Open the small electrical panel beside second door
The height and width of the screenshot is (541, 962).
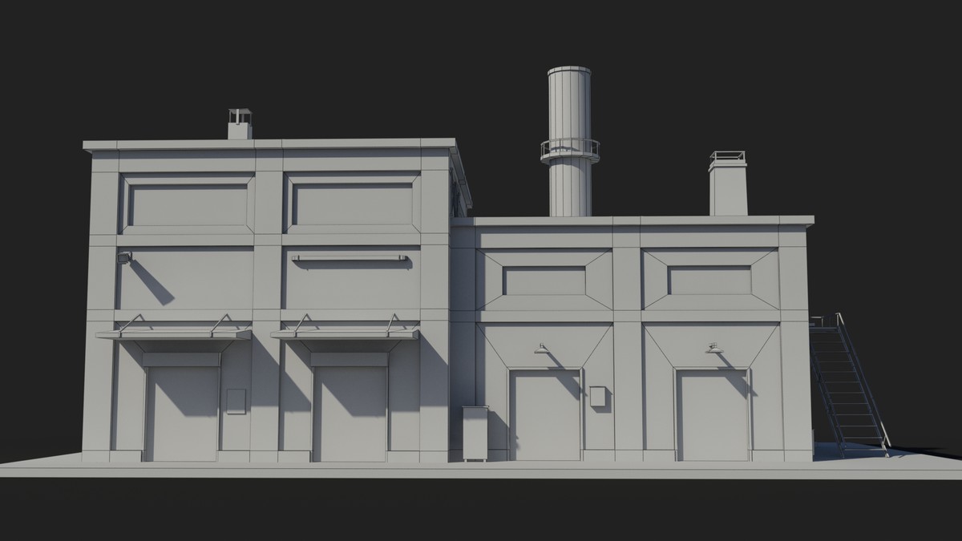235,401
